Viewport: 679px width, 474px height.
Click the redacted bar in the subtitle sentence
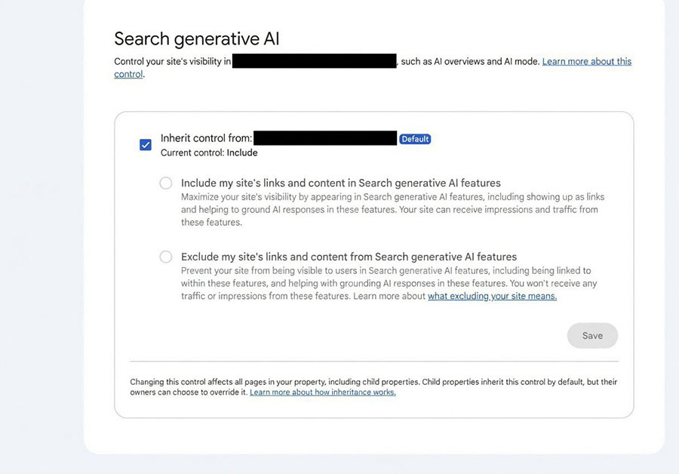[x=315, y=60]
